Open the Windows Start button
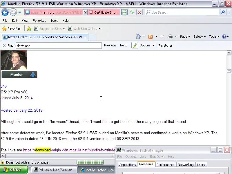 pos(14,170)
